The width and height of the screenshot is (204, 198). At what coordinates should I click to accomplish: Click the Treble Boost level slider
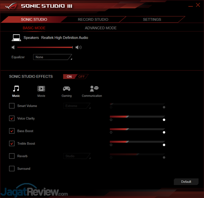(137, 142)
